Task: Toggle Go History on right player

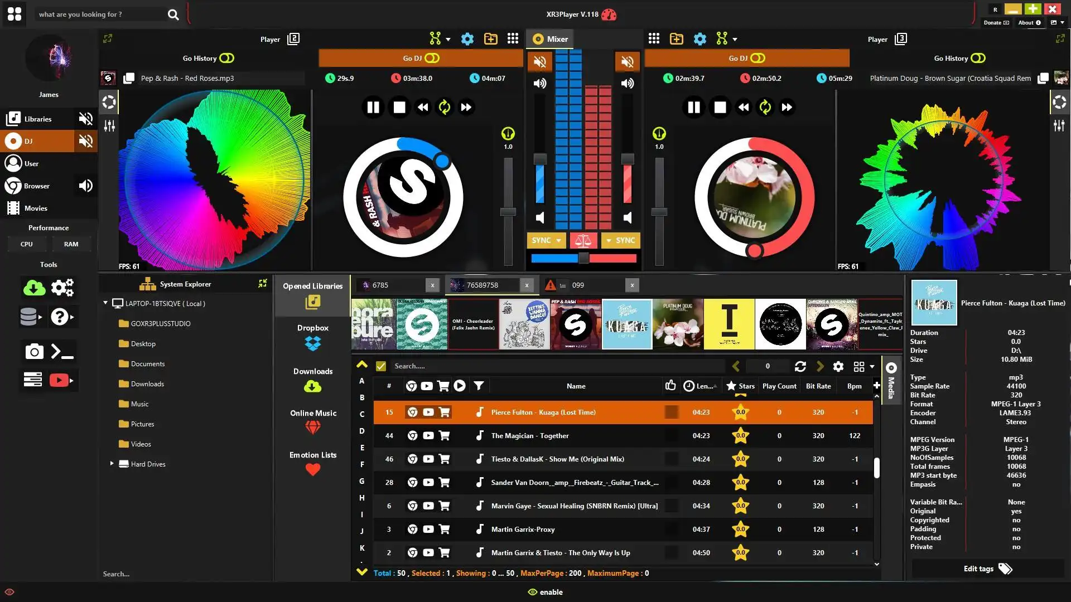Action: [x=980, y=58]
